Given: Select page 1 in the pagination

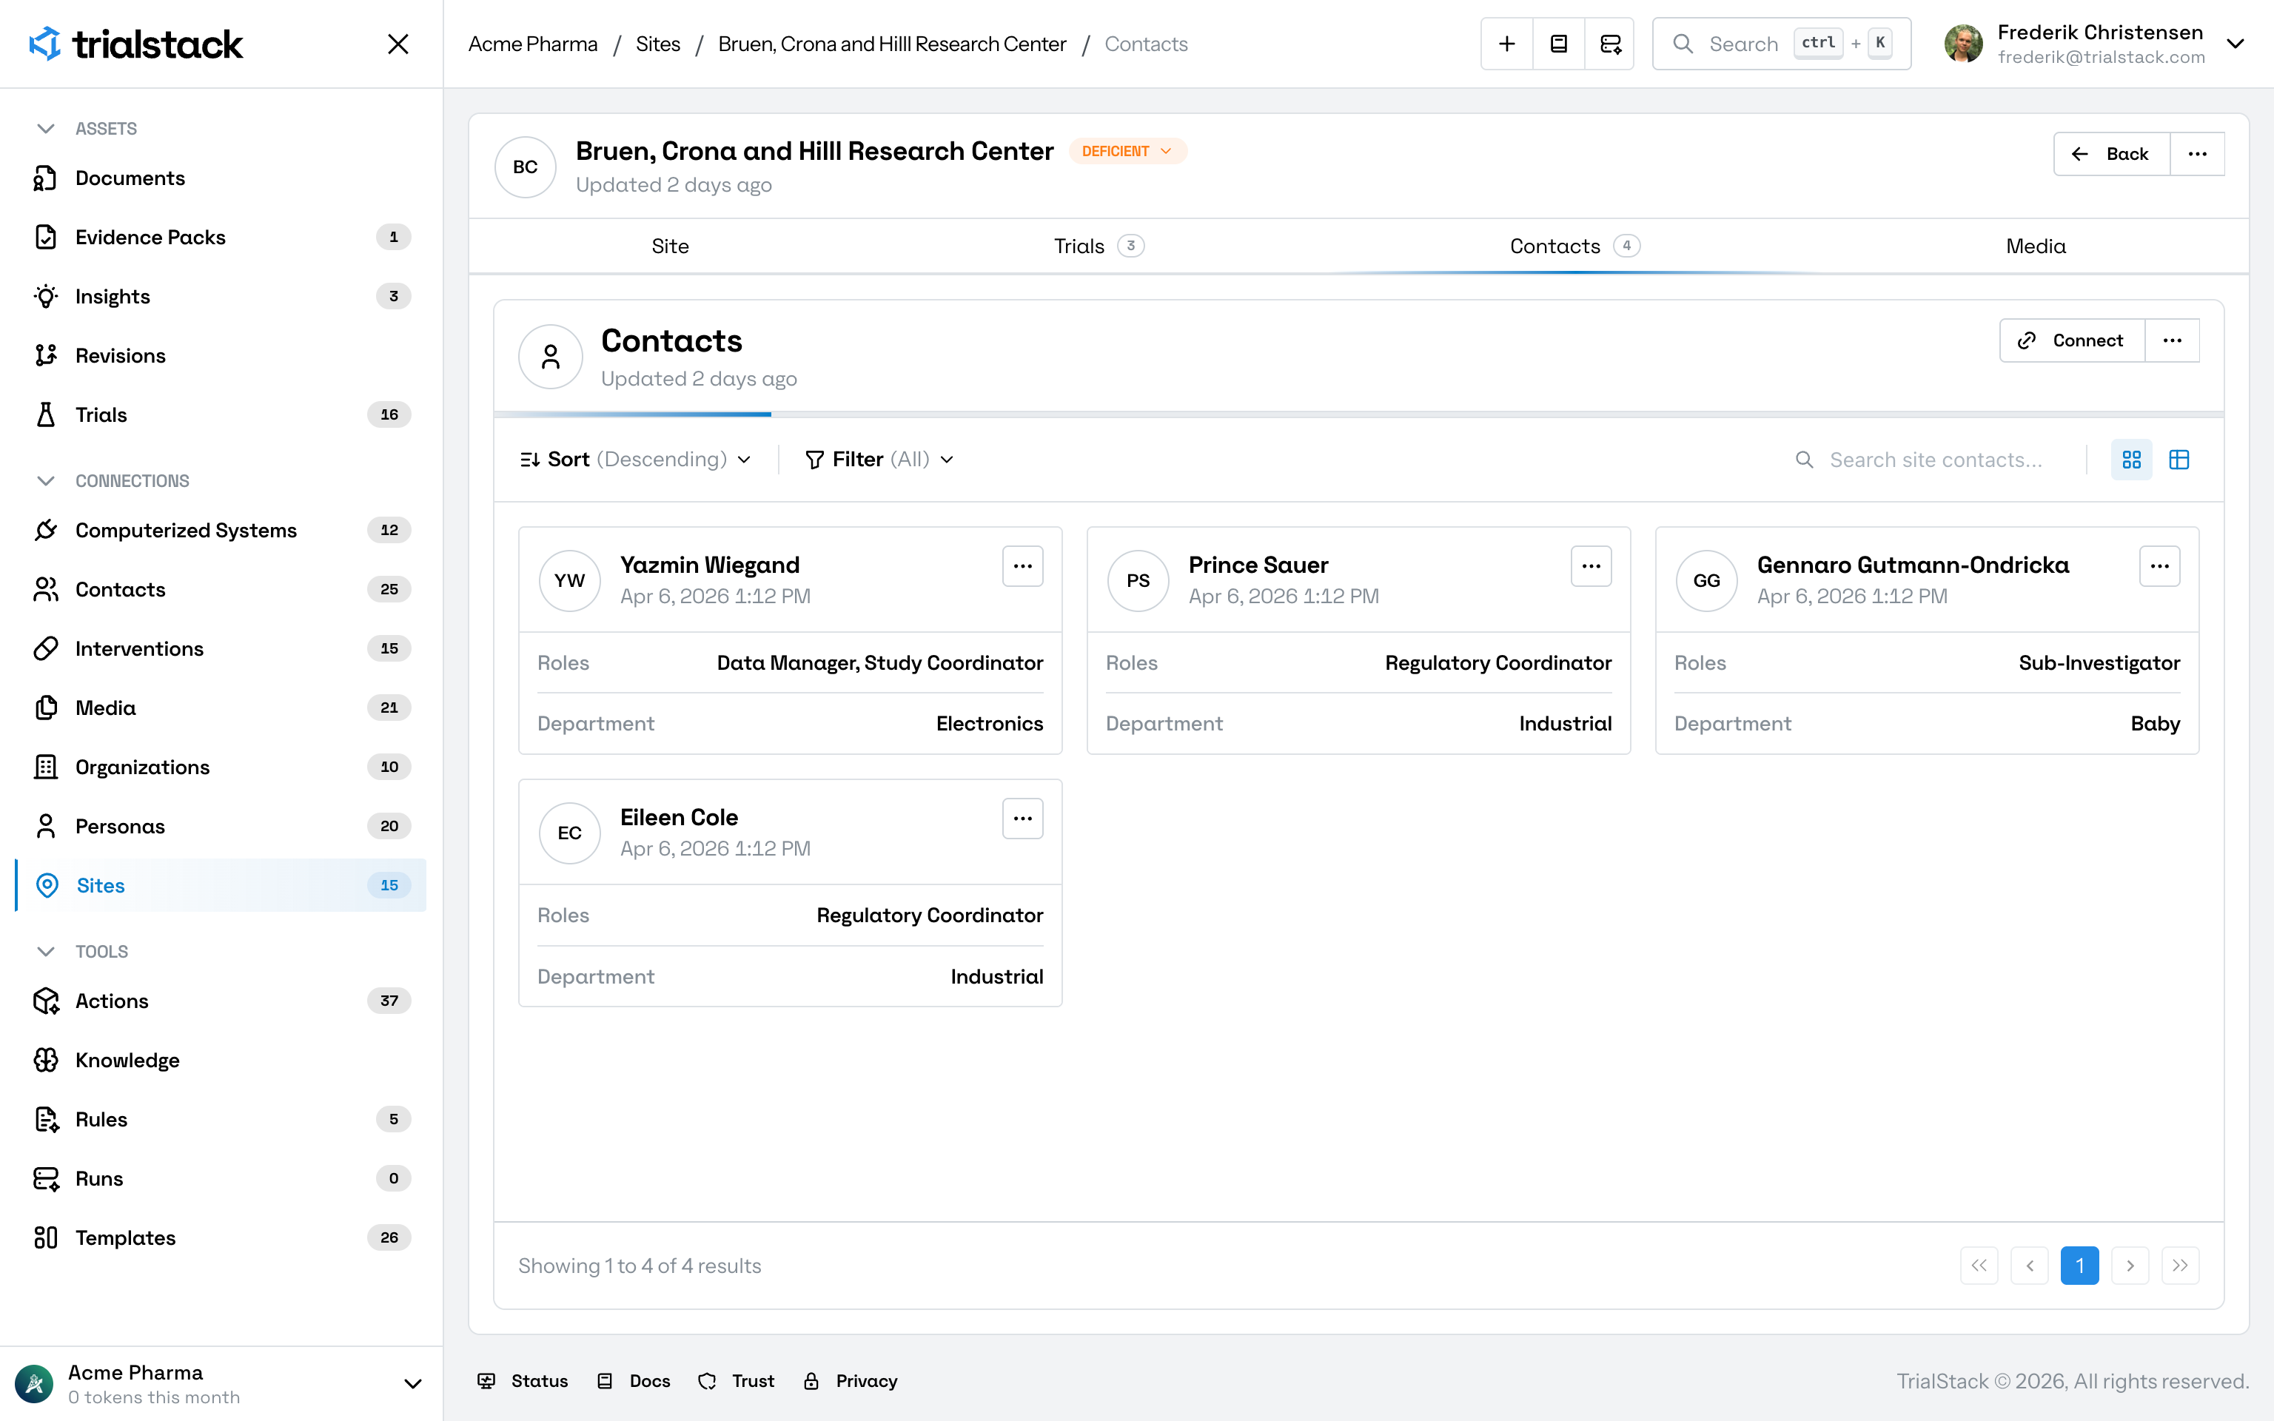Looking at the screenshot, I should coord(2079,1266).
